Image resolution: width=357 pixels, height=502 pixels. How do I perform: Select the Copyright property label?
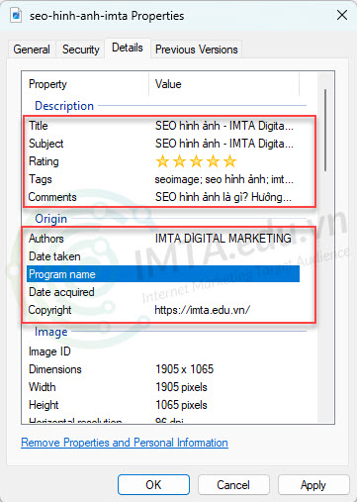[x=49, y=310]
